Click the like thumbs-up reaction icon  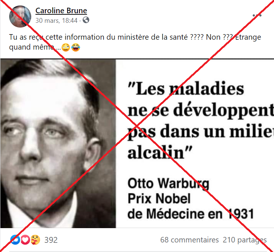(15, 240)
